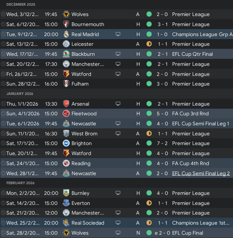Toggle the checkmark on the Leicester fixture row
The height and width of the screenshot is (238, 233).
(3, 44)
